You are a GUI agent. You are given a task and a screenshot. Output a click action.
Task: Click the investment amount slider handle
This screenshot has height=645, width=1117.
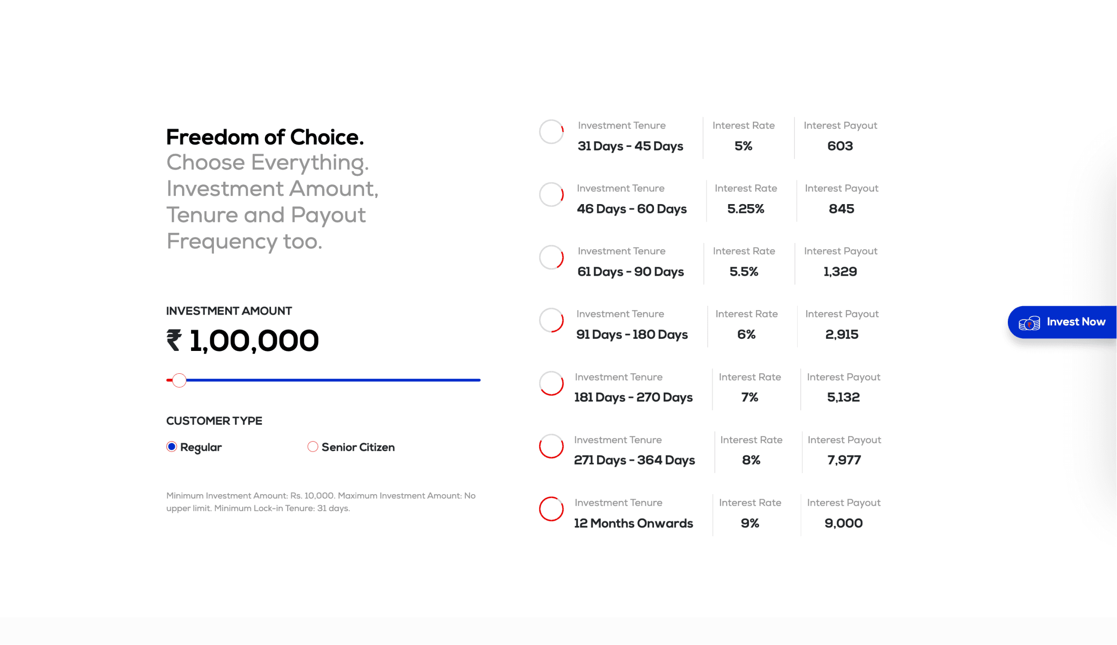point(179,380)
